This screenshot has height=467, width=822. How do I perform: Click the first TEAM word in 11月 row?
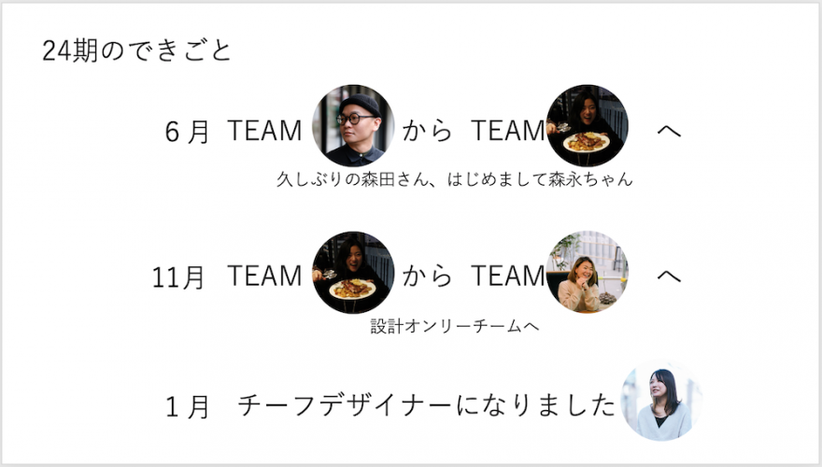click(264, 276)
